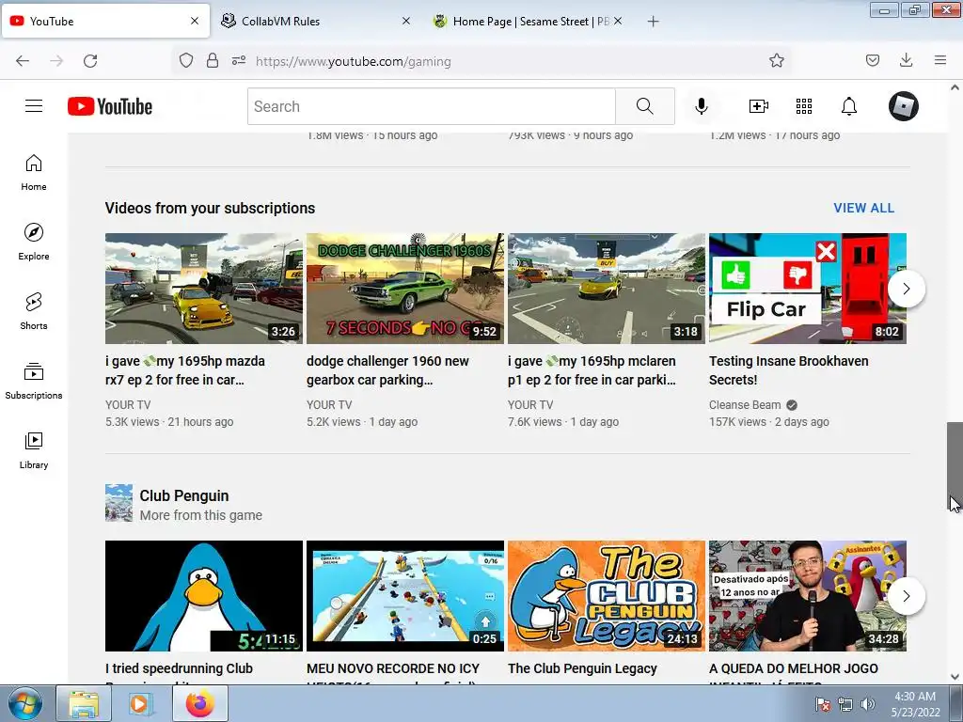Open Cleanse Beam channel link
The width and height of the screenshot is (963, 722).
[745, 404]
